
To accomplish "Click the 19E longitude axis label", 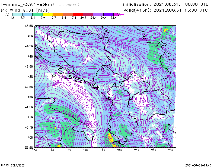I will point(103,150).
